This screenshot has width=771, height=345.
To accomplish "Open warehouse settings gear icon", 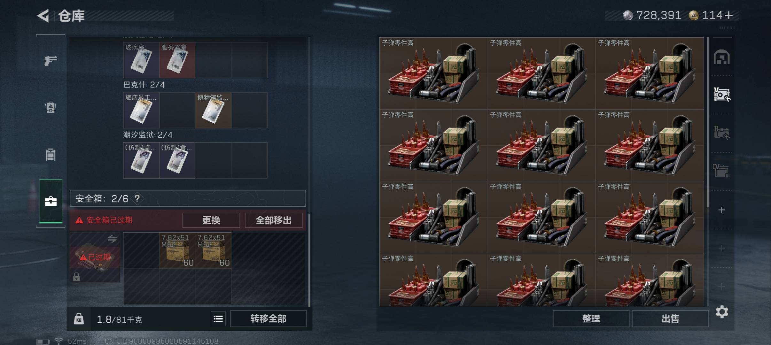I will [x=722, y=312].
